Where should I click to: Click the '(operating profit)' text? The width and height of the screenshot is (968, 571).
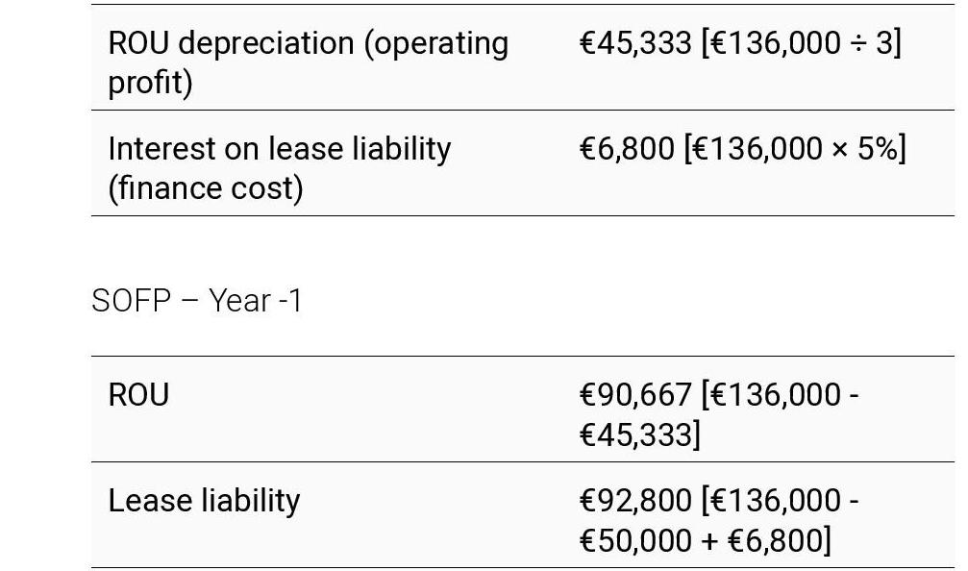pos(308,62)
